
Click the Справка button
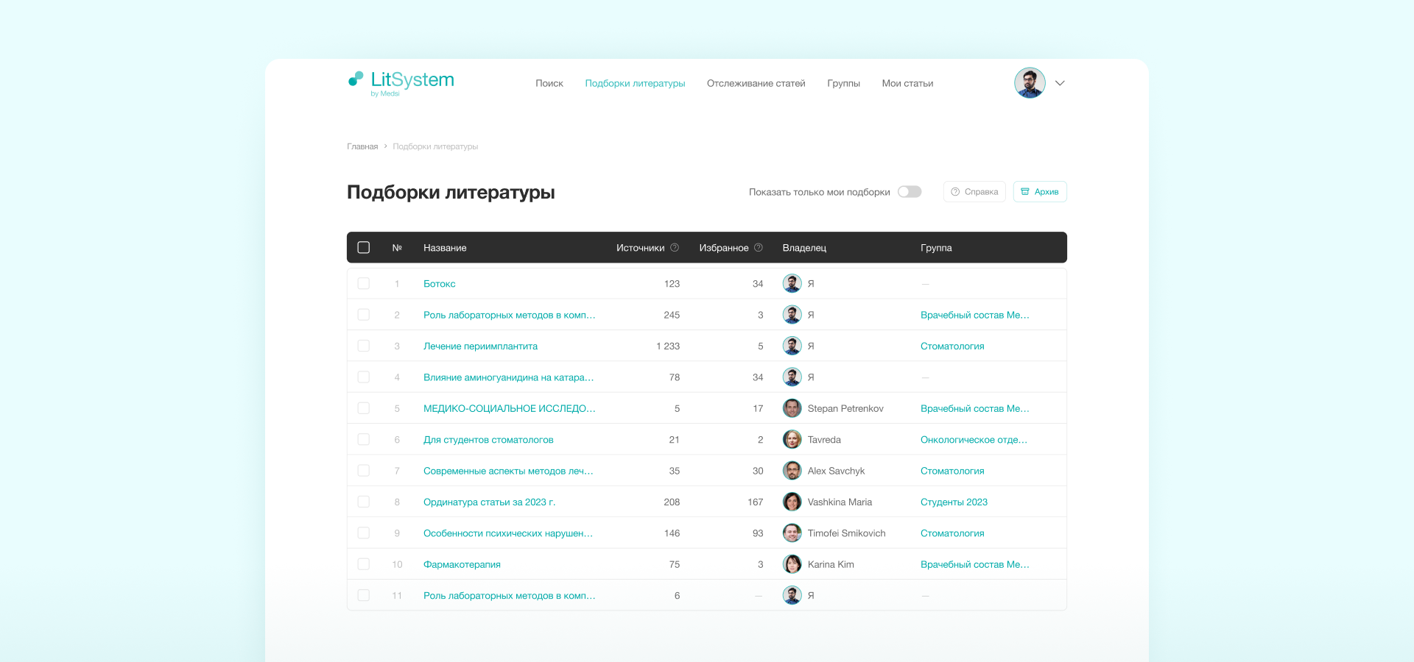pyautogui.click(x=974, y=192)
